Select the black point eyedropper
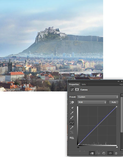 pos(72,108)
